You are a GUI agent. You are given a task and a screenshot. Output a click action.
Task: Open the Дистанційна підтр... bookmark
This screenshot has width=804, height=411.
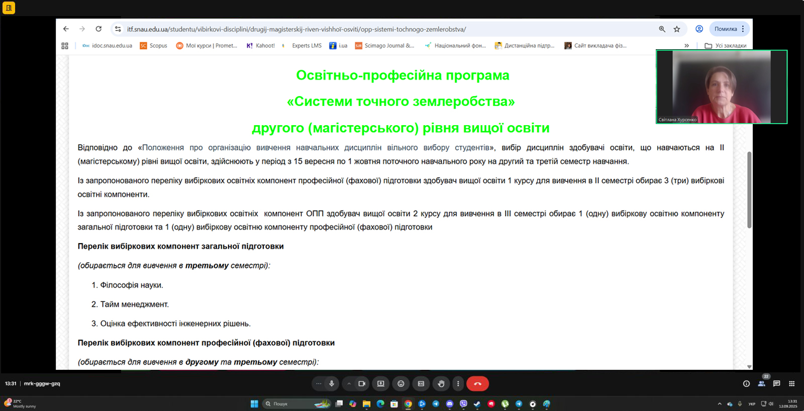pos(525,46)
